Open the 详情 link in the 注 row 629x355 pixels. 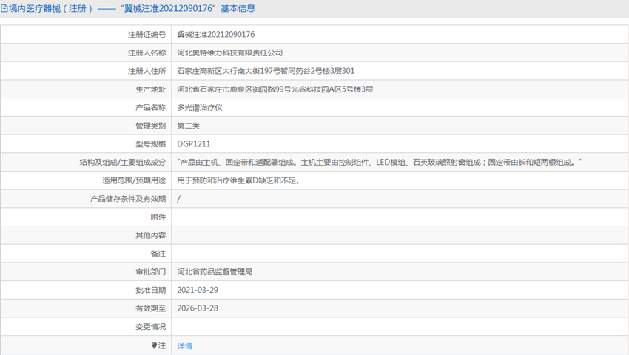[184, 346]
